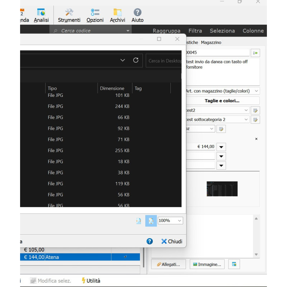This screenshot has width=287, height=287.
Task: Click the Dimensione column header
Action: [x=112, y=88]
